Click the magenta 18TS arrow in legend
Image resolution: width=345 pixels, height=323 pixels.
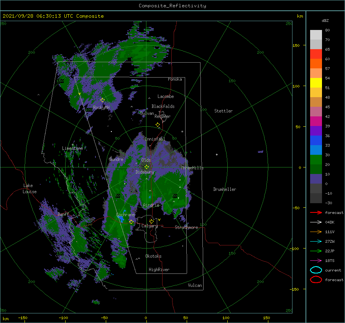(316, 261)
